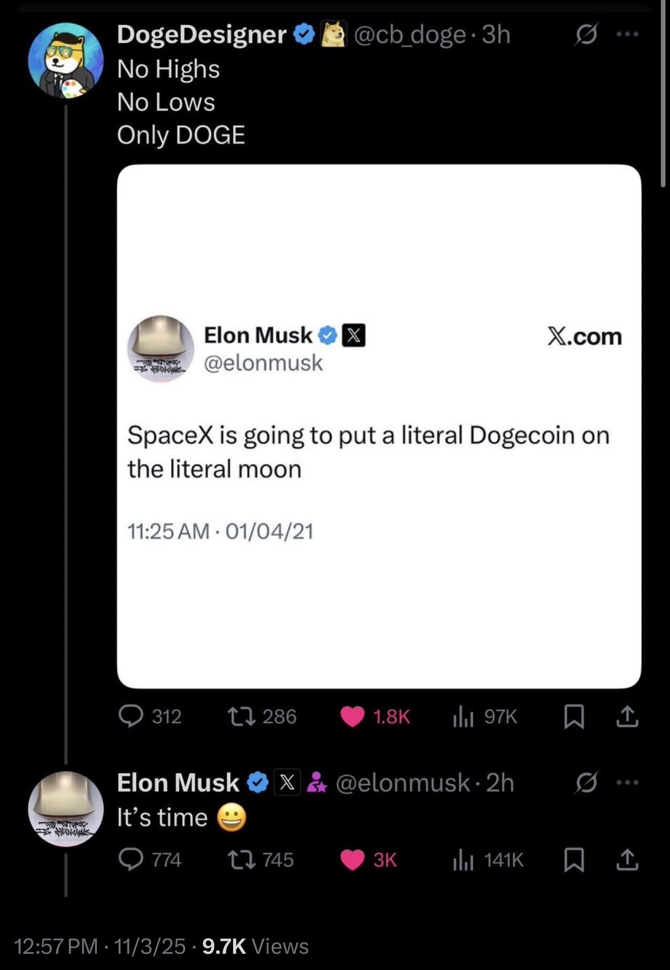Share DogeDesigner's post

627,717
